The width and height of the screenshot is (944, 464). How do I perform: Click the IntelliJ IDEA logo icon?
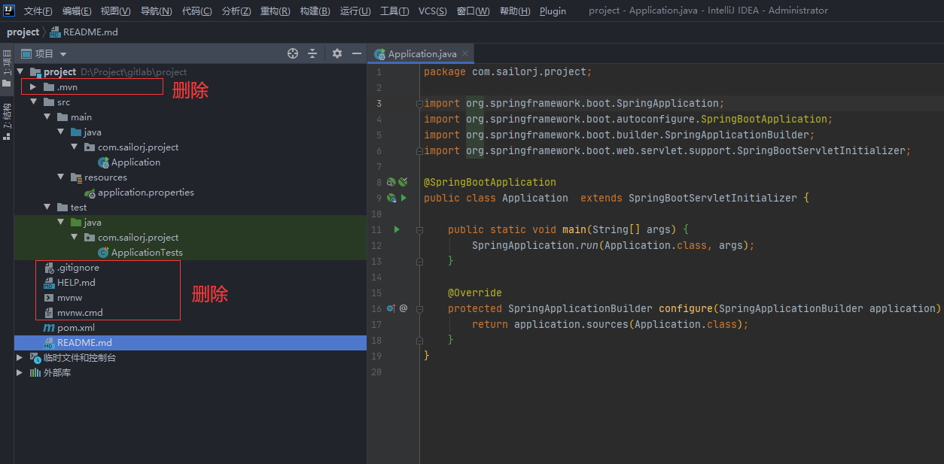9,11
